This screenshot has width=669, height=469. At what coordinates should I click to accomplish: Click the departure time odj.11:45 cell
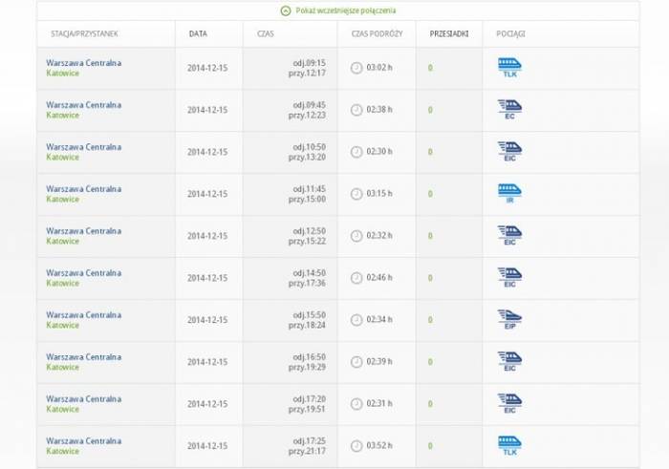(309, 188)
